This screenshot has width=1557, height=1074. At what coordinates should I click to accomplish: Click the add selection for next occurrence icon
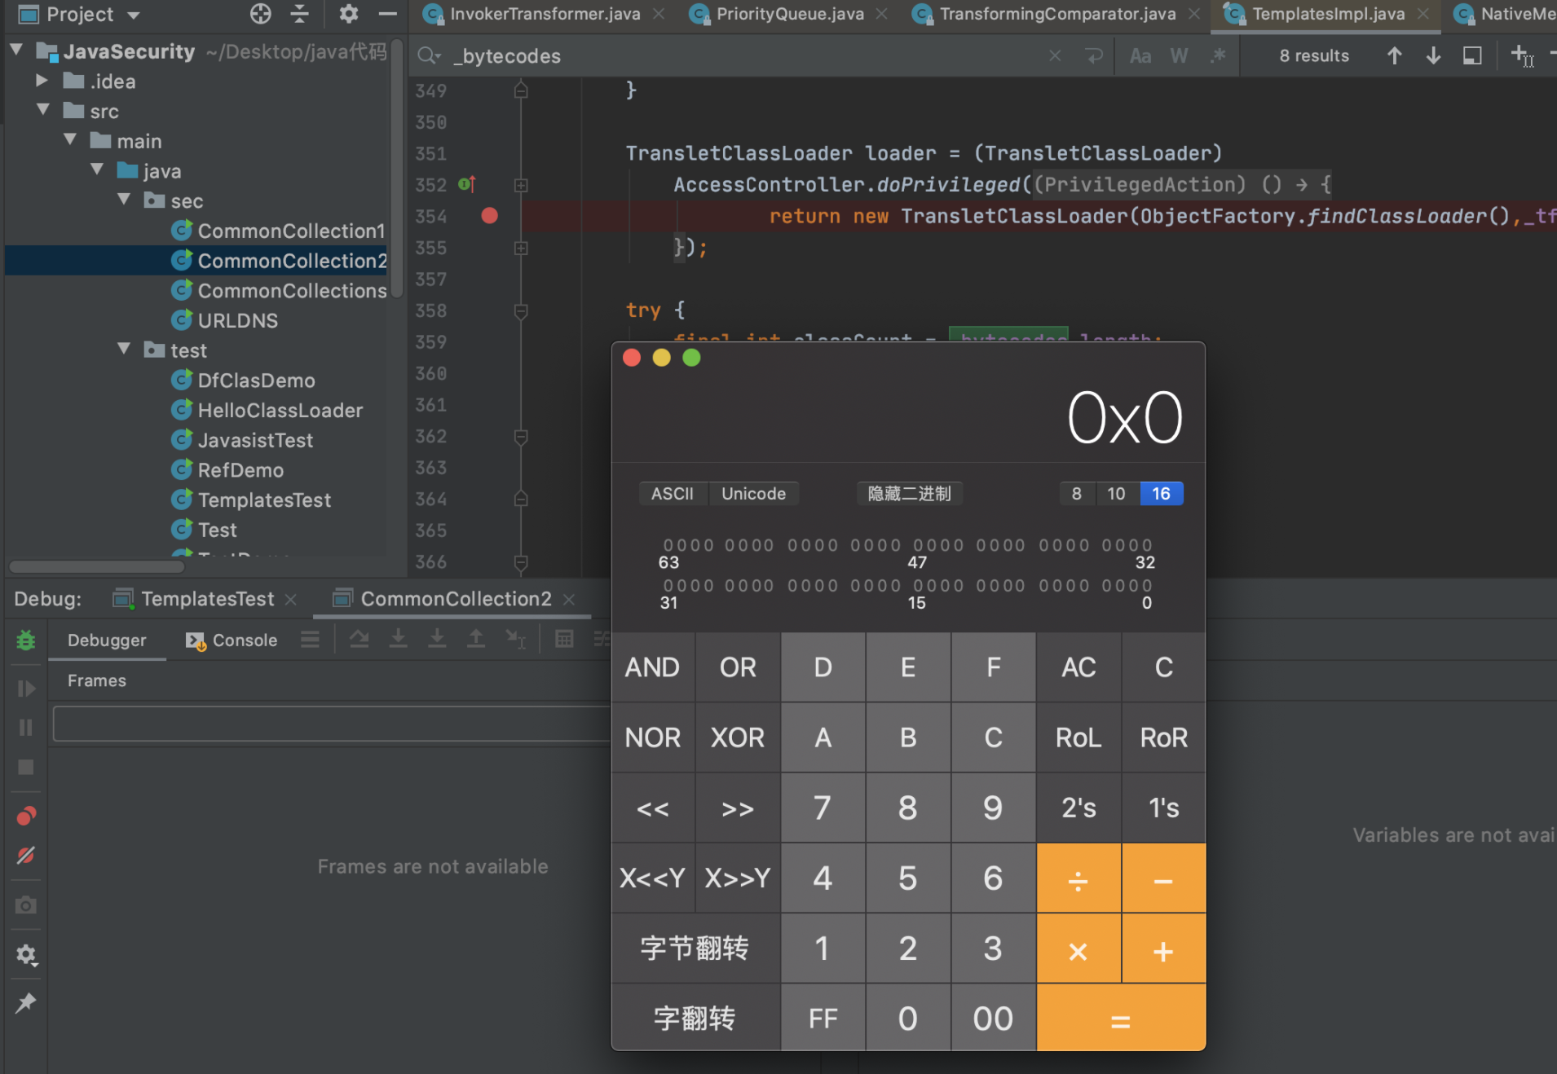pos(1521,55)
